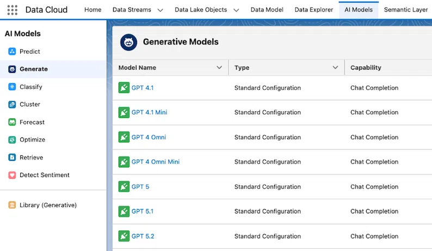Click the AI Models sidebar heading
The image size is (432, 251).
pyautogui.click(x=23, y=34)
